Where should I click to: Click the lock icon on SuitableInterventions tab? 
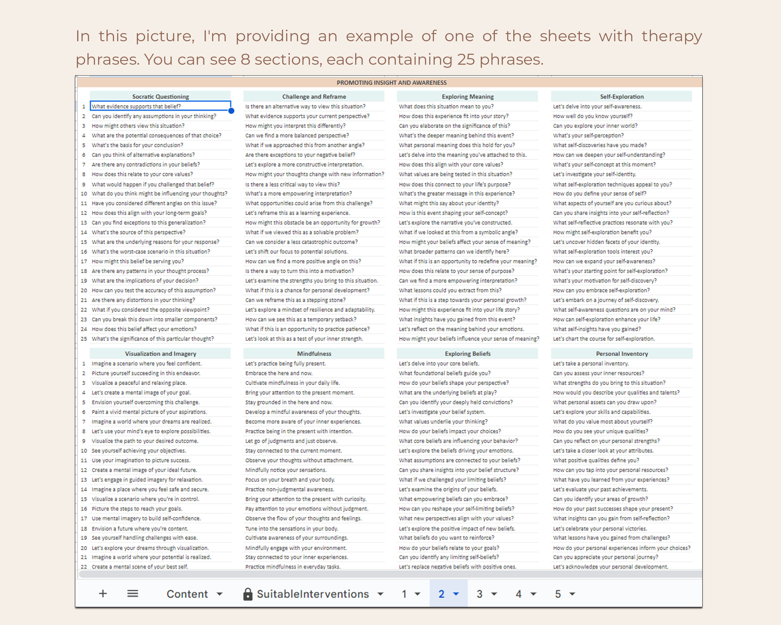(248, 594)
